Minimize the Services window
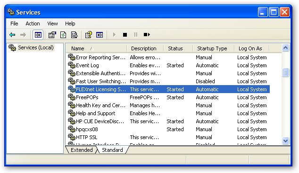Viewport: 299px width, 173px height. pyautogui.click(x=263, y=12)
